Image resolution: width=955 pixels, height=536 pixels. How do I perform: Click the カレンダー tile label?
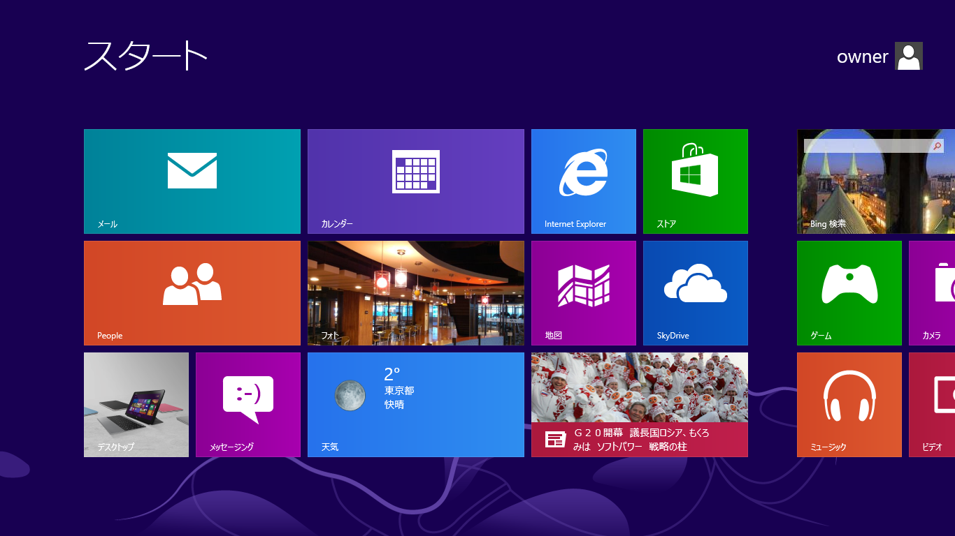pyautogui.click(x=337, y=224)
